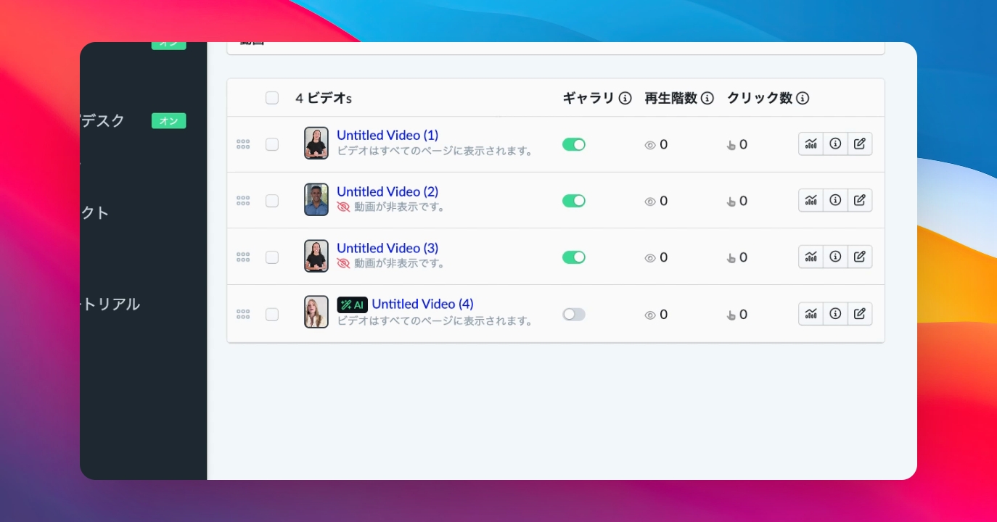Image resolution: width=997 pixels, height=522 pixels.
Task: Open the sidebar item ending in デスク
Action: [x=102, y=120]
